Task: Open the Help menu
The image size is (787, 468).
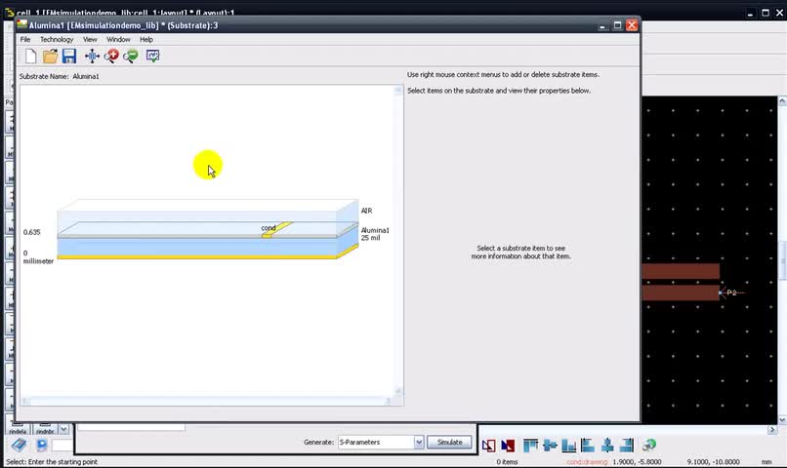Action: tap(146, 40)
